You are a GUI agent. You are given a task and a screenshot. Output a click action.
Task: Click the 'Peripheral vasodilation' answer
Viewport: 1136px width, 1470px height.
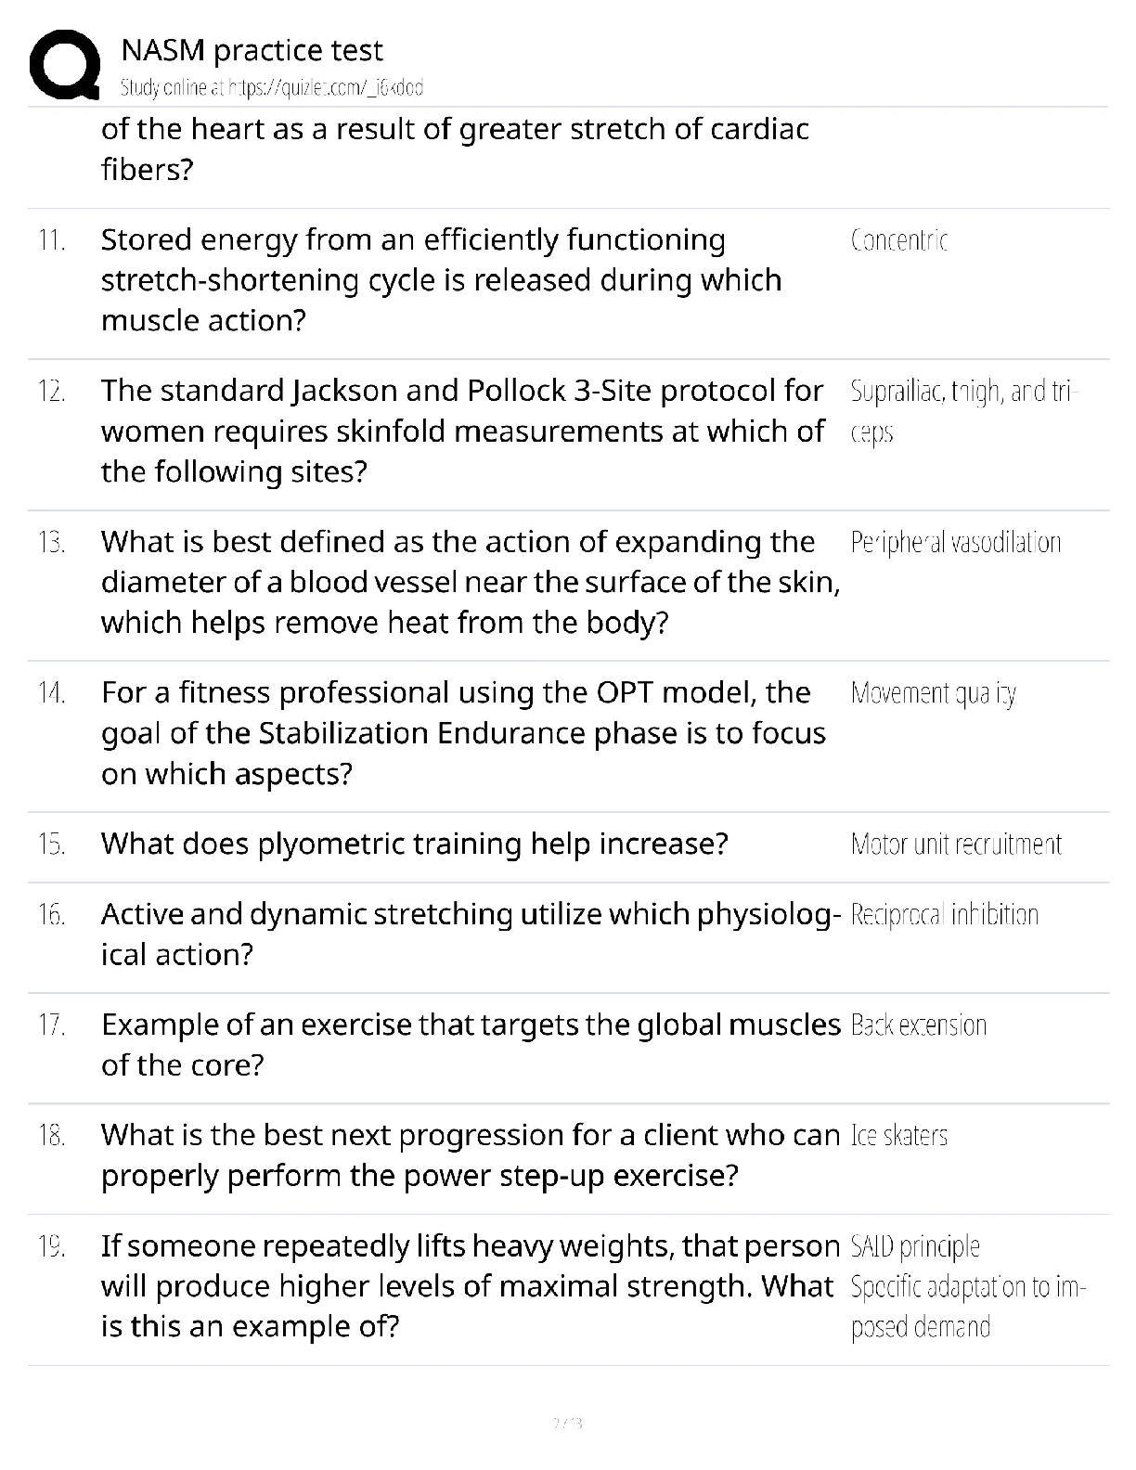(955, 542)
